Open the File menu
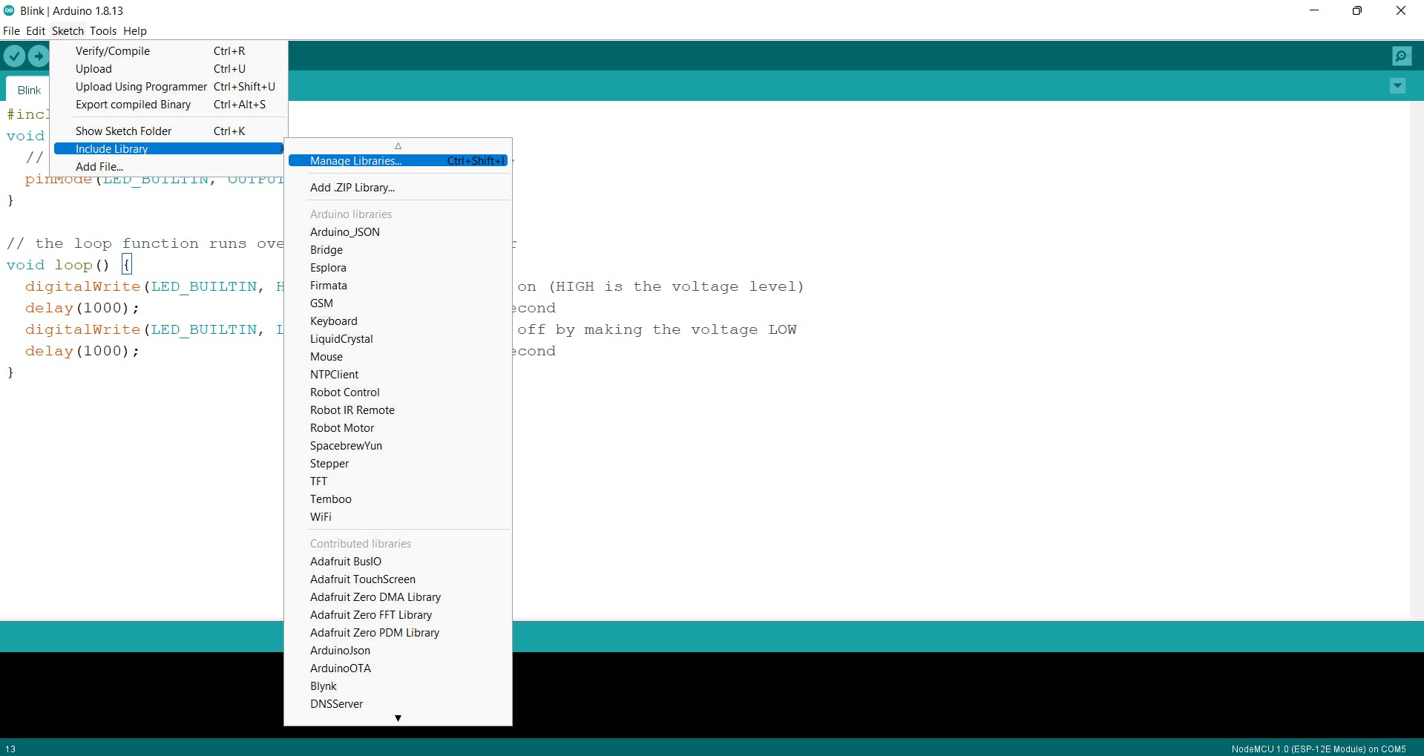1424x756 pixels. pyautogui.click(x=11, y=31)
